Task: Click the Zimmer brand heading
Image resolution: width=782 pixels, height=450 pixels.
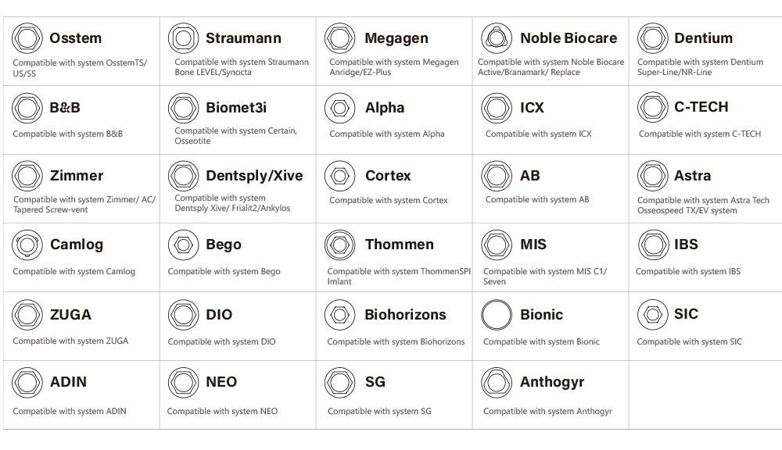Action: point(76,176)
